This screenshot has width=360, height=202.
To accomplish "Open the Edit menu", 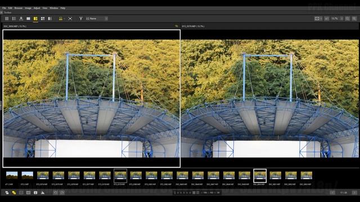I will [10, 8].
